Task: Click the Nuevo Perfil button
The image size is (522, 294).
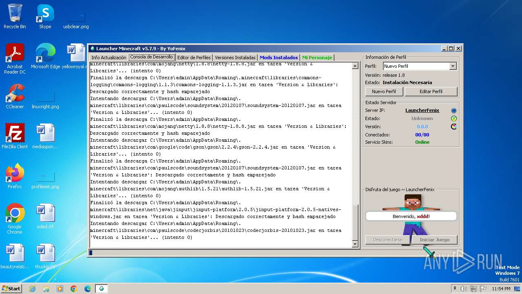Action: pyautogui.click(x=384, y=91)
